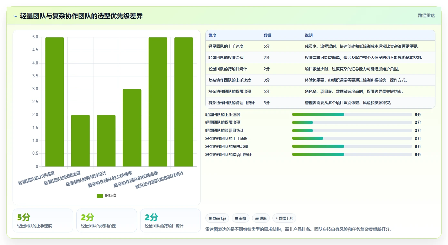The height and width of the screenshot is (245, 448).
Task: Click the page title 轻量团队与复杂协作团队的选型优先级差异
Action: [x=81, y=16]
